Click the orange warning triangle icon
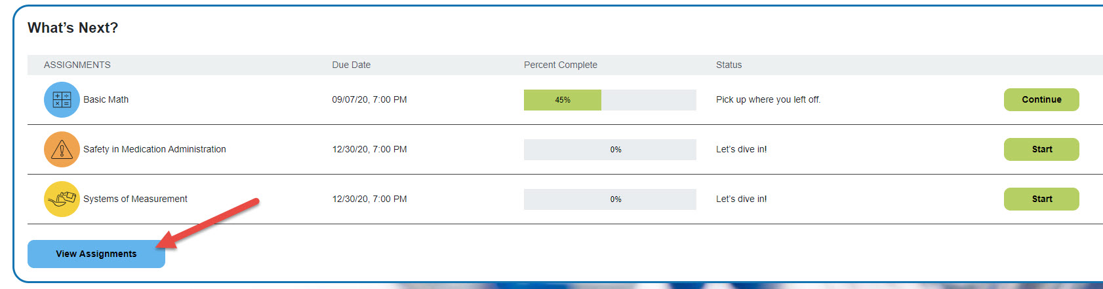 (x=62, y=149)
